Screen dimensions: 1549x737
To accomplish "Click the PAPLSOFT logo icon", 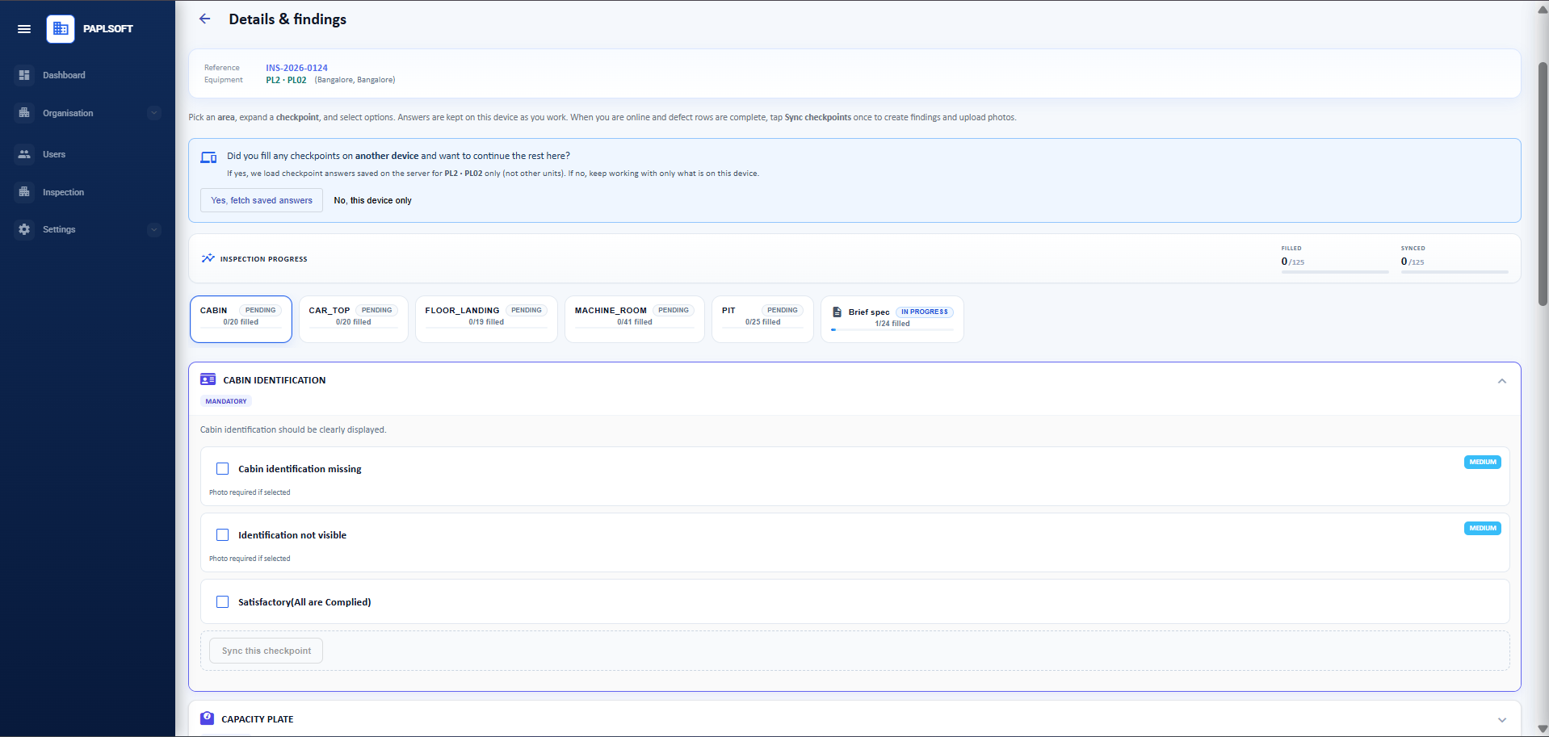I will [x=61, y=29].
